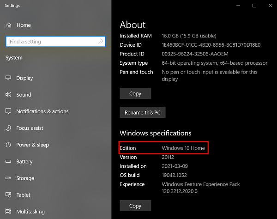Click the Battery icon
The image size is (277, 219).
tap(8, 162)
